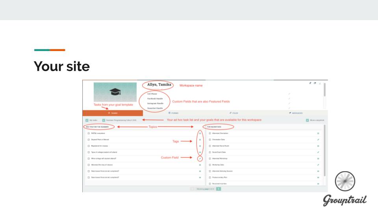The width and height of the screenshot is (378, 212).
Task: Go to the next page of tasks
Action: point(219,189)
